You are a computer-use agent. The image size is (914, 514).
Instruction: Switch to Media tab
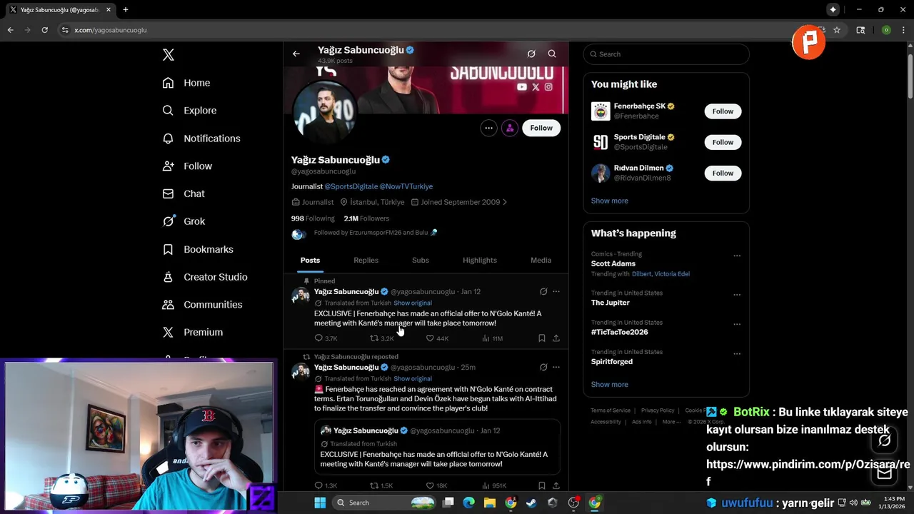541,260
